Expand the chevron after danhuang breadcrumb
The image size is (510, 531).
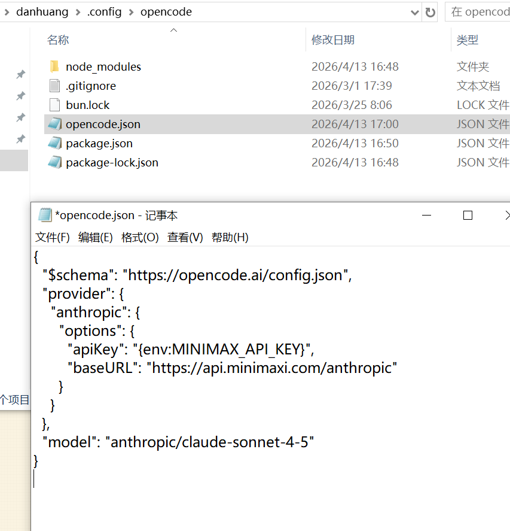[x=78, y=12]
